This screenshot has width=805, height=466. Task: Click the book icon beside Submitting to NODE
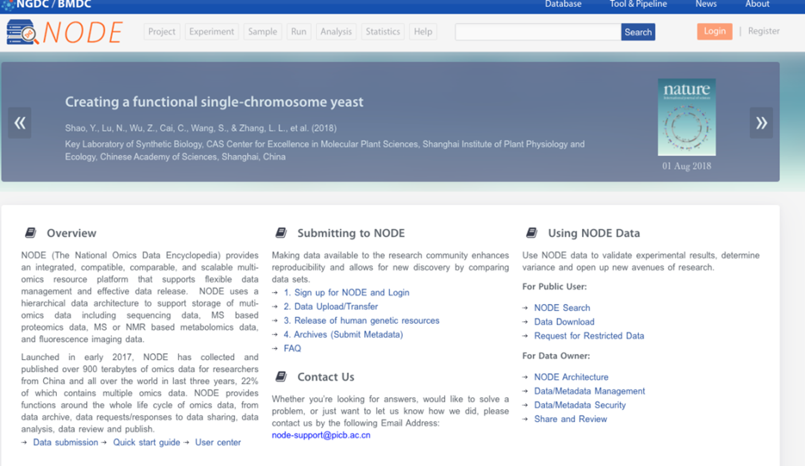point(281,233)
